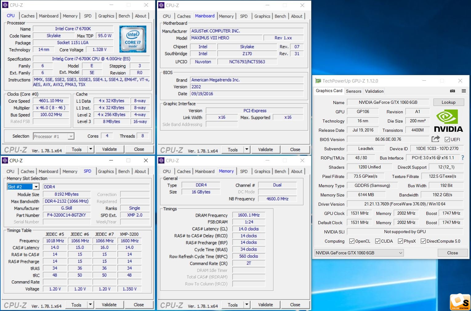Click the CPU-Z app icon in the top-left CPU window
The width and height of the screenshot is (471, 311).
pos(5,5)
